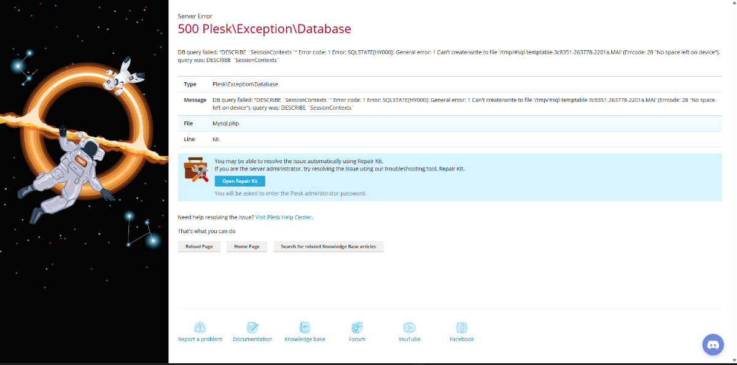Follow the Knowledge base text link
Viewport: 737px width, 365px height.
[305, 339]
